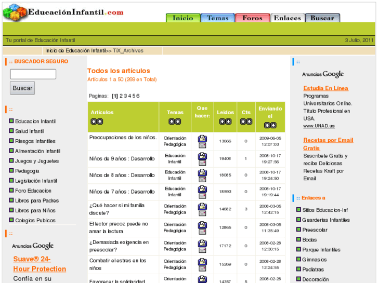Open the Foros tab

click(x=252, y=18)
